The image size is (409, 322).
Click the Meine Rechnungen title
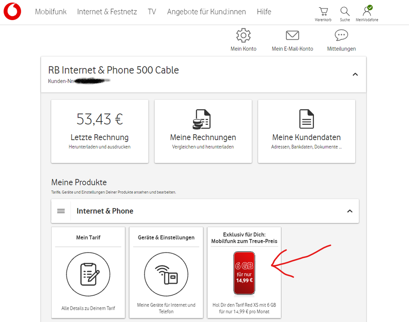[x=203, y=137]
